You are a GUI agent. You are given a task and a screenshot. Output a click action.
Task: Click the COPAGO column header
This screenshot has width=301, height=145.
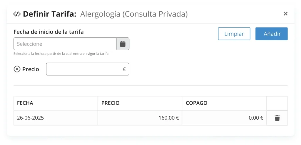[x=197, y=103]
